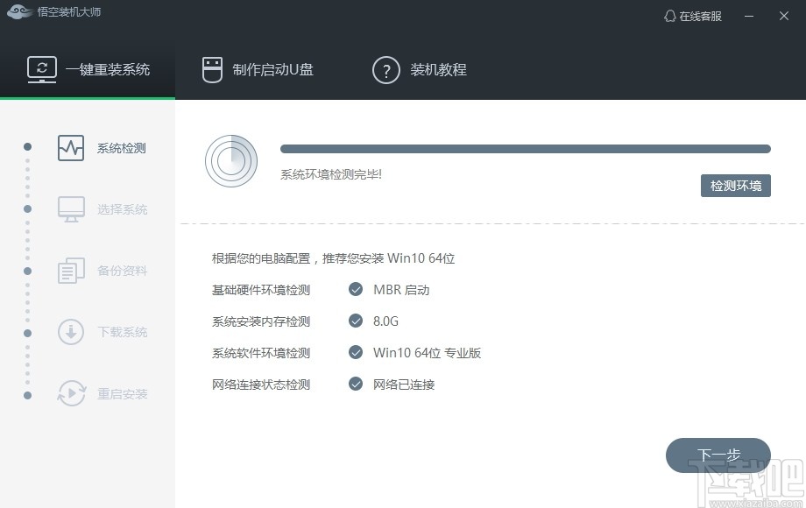Select the 制作启动U盘 tab
The height and width of the screenshot is (508, 806).
point(257,70)
